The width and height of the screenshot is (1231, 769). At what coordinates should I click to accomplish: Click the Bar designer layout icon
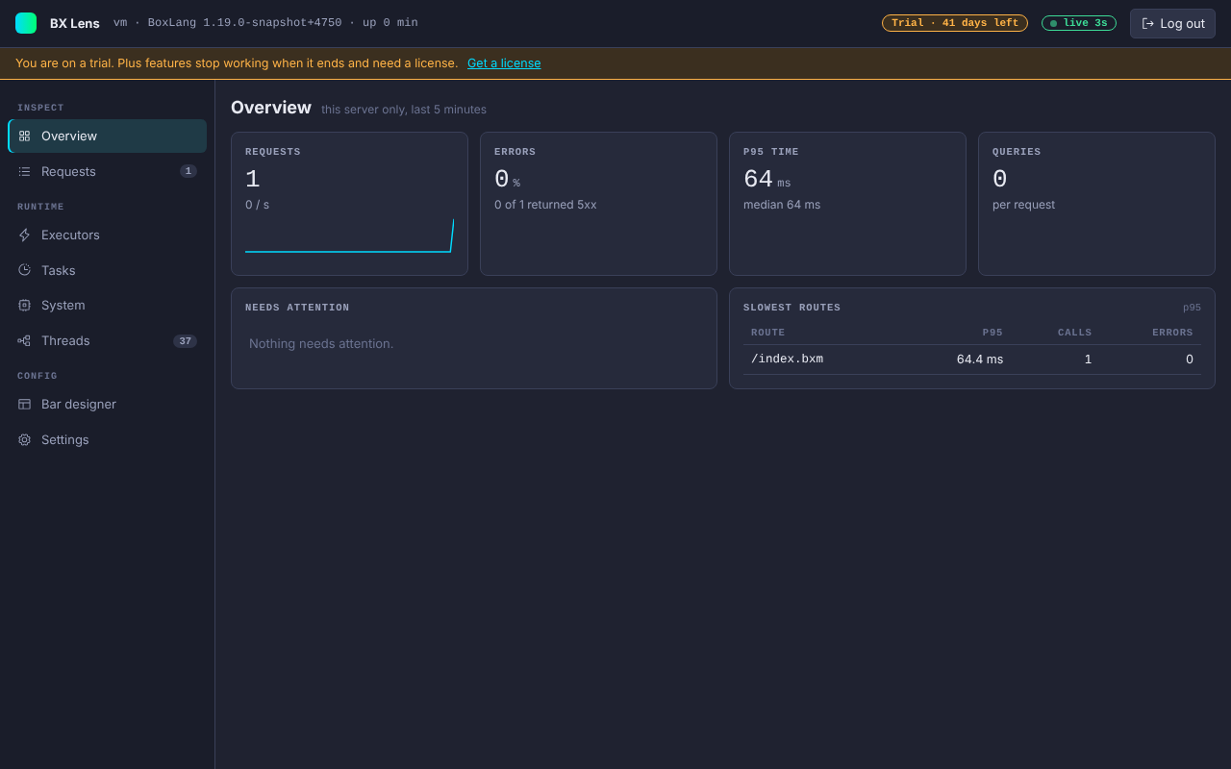pyautogui.click(x=24, y=404)
